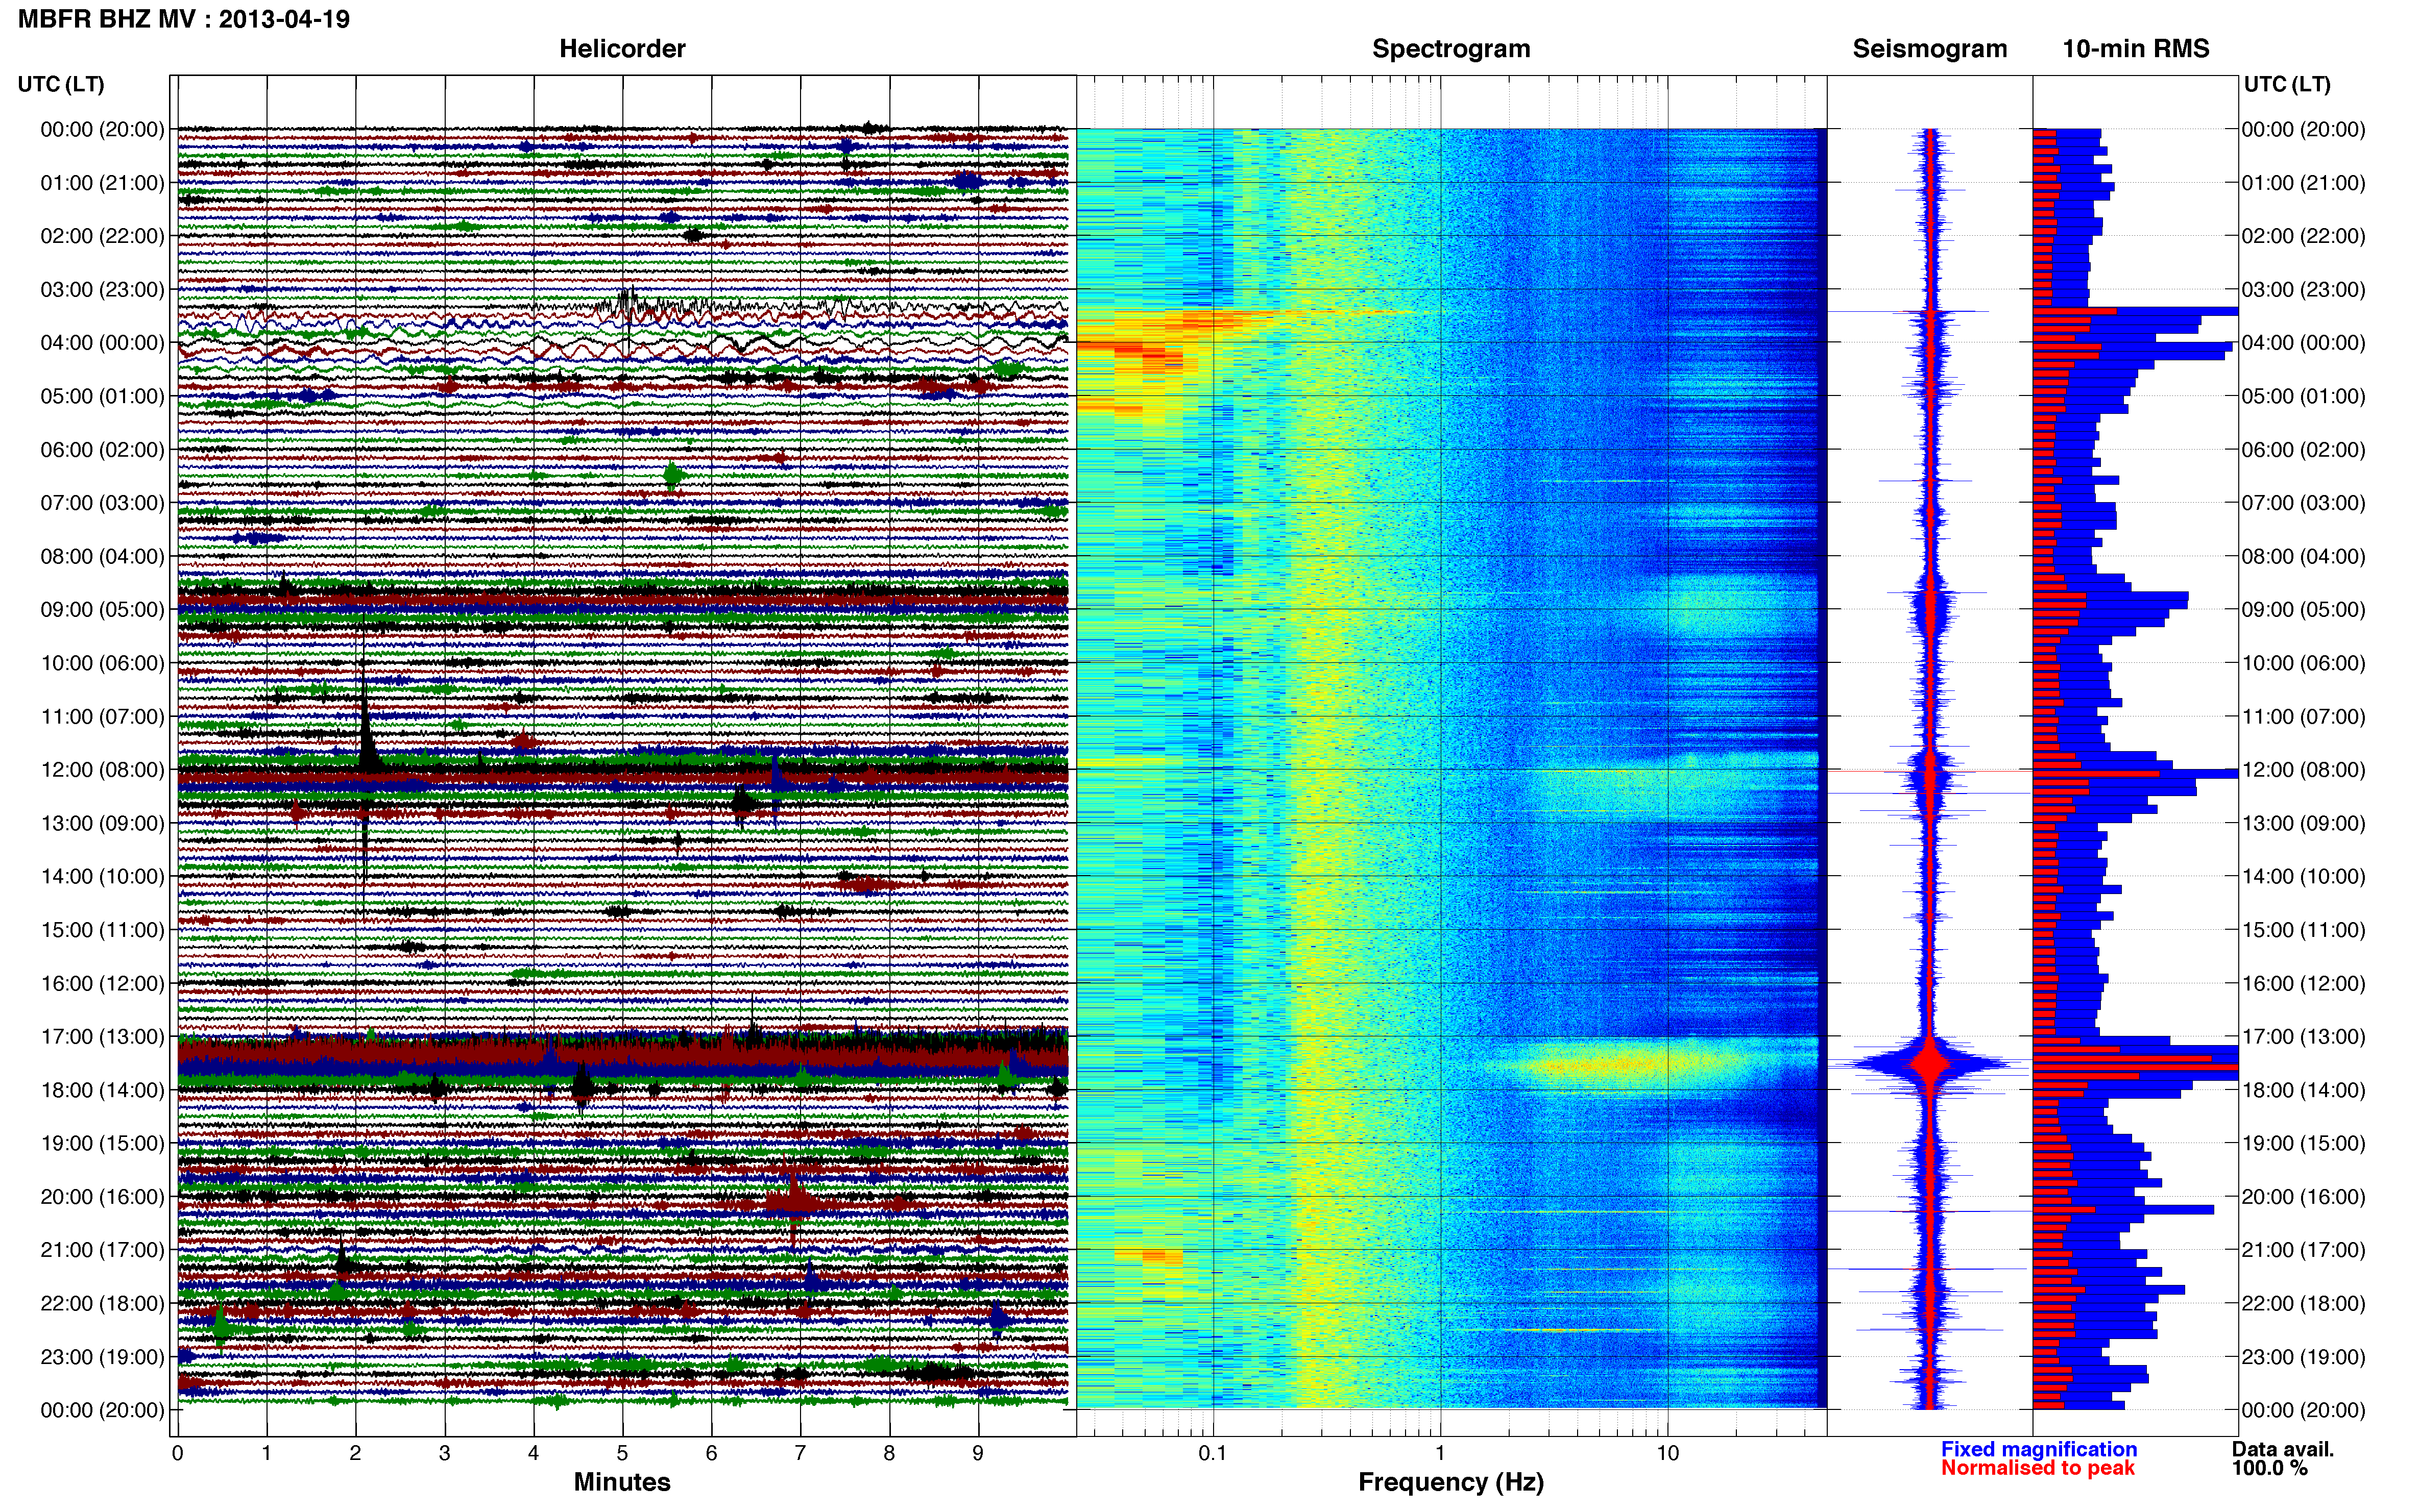Viewport: 2420px width, 1512px height.
Task: Click left time label '06:00 (02:00)'
Action: point(102,449)
